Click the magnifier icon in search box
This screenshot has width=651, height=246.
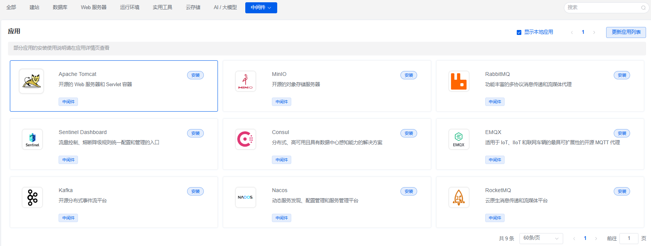(x=643, y=8)
